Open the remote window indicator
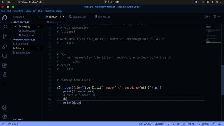This screenshot has width=224, height=126. (x=3, y=124)
